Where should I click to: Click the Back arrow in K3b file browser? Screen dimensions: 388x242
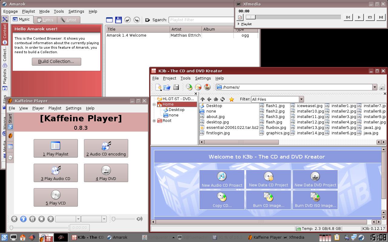pyautogui.click(x=209, y=99)
